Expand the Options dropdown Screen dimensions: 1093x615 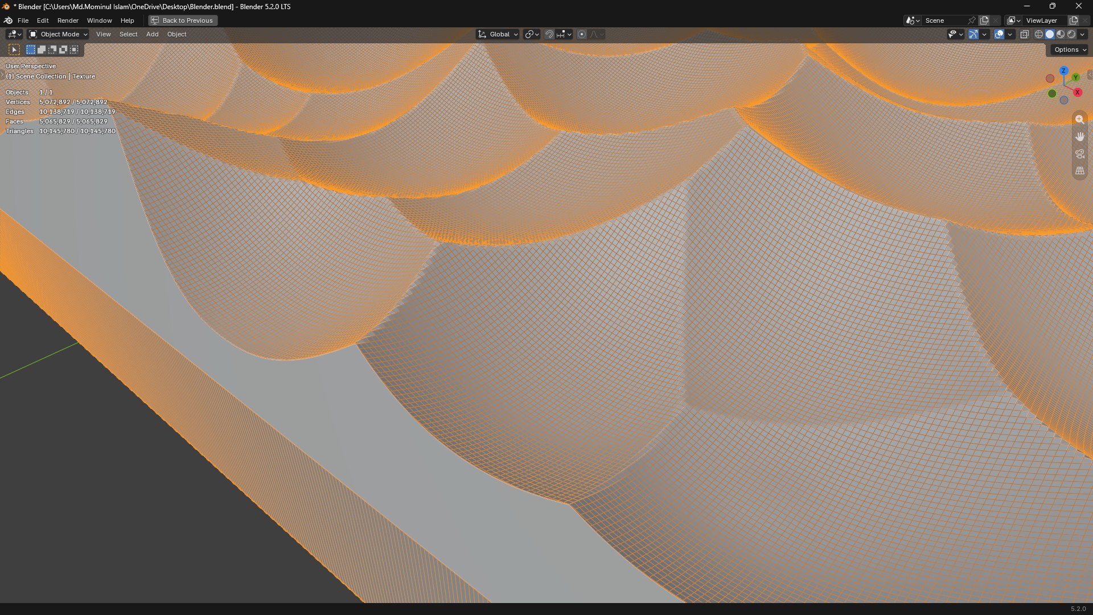click(x=1070, y=50)
